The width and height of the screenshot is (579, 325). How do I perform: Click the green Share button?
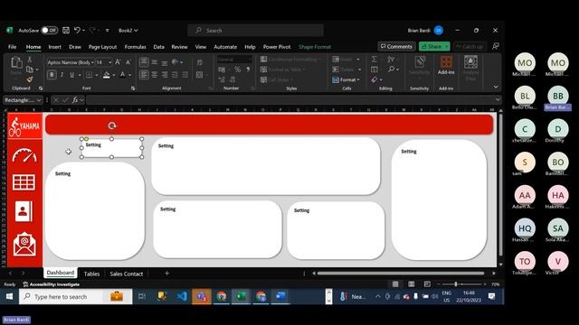[x=434, y=46]
